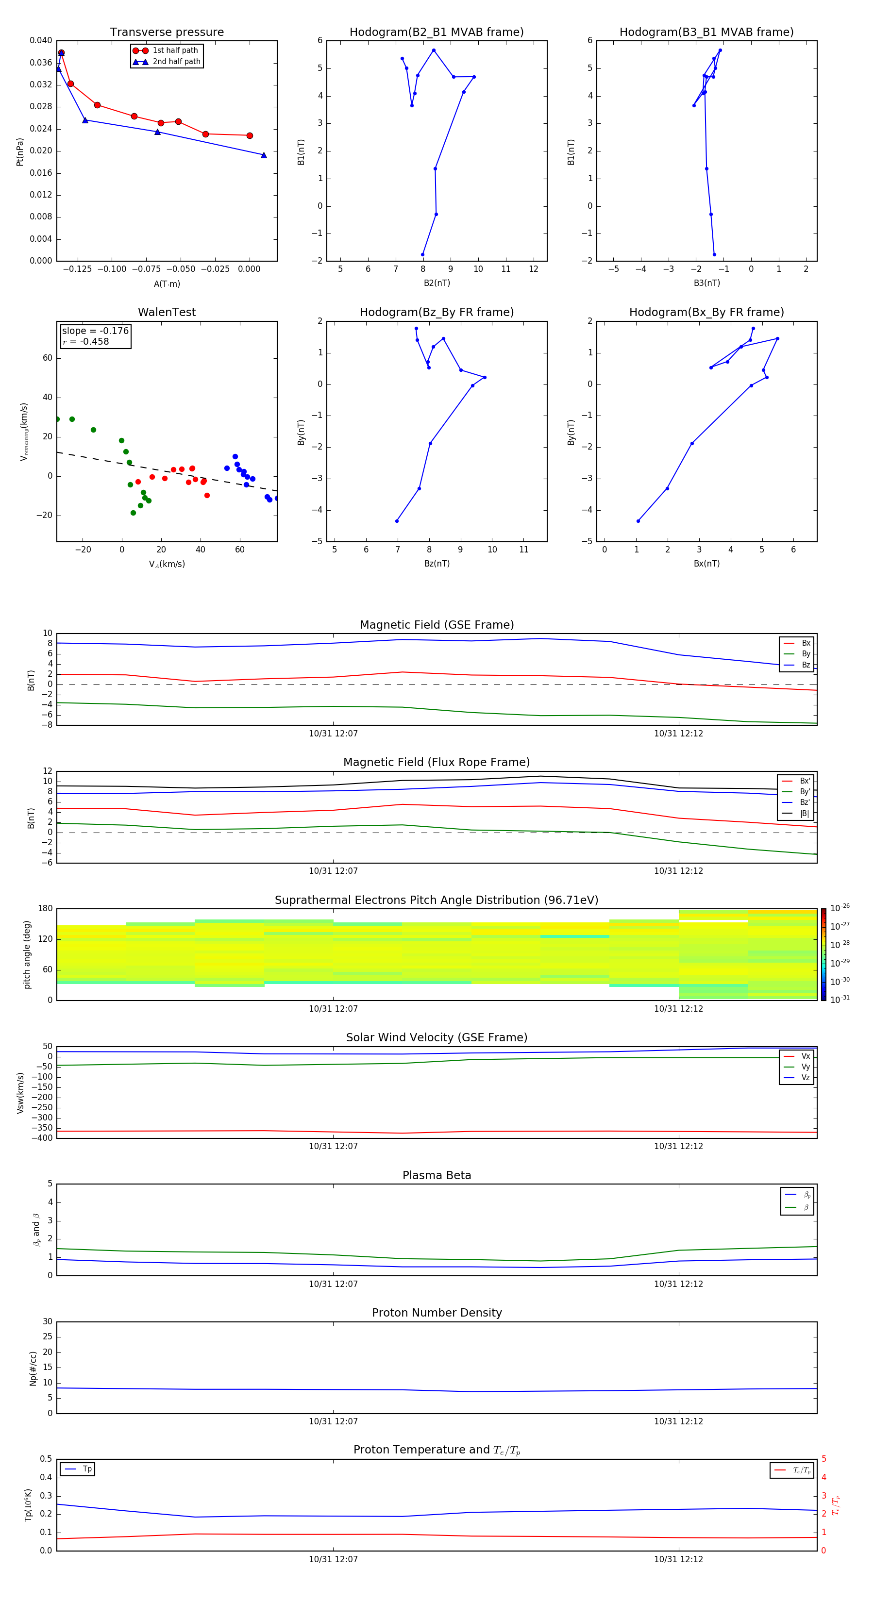Image resolution: width=874 pixels, height=1602 pixels.
Task: Click the 'Magnetic Field (Flux Rope Frame)' title
Action: (437, 763)
